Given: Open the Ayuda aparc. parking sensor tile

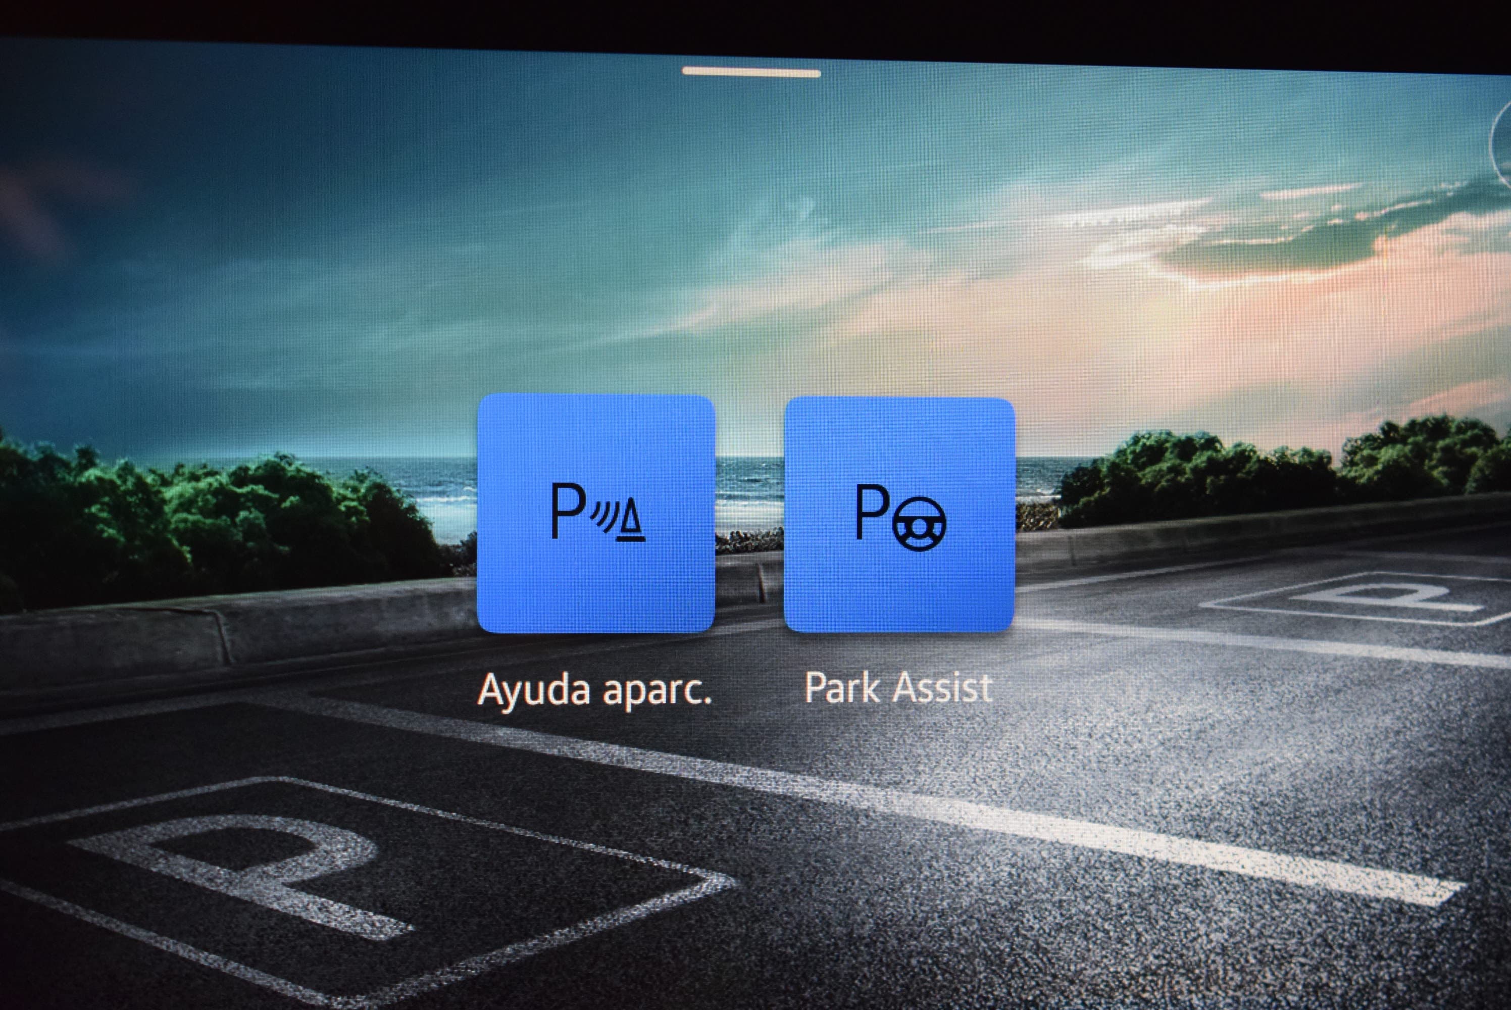Looking at the screenshot, I should pyautogui.click(x=596, y=514).
